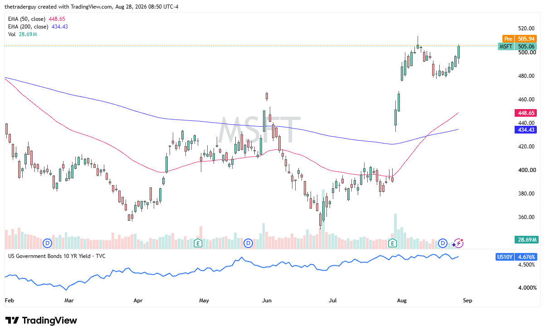This screenshot has height=334, width=545.
Task: Click the pink 448.65 EMA price label
Action: [x=526, y=113]
